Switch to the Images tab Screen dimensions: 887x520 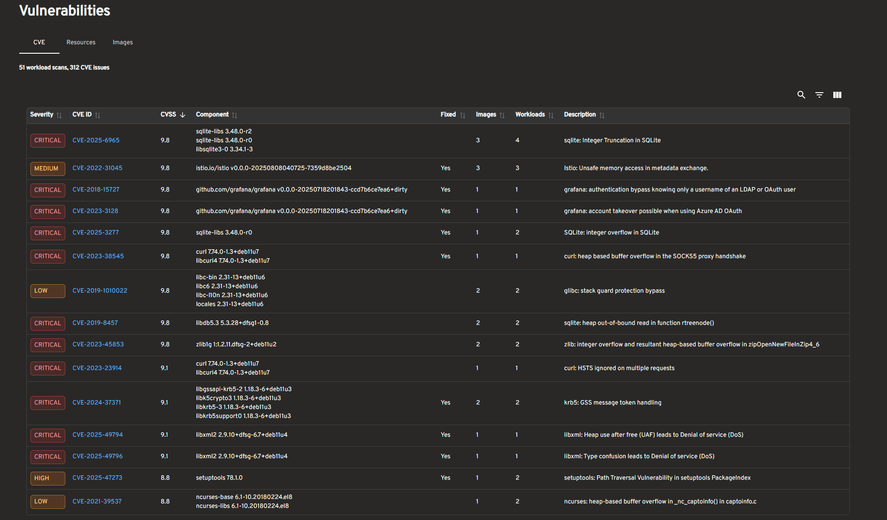pos(123,42)
